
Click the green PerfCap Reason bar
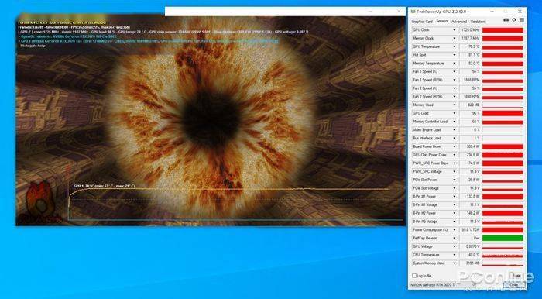[x=503, y=238]
